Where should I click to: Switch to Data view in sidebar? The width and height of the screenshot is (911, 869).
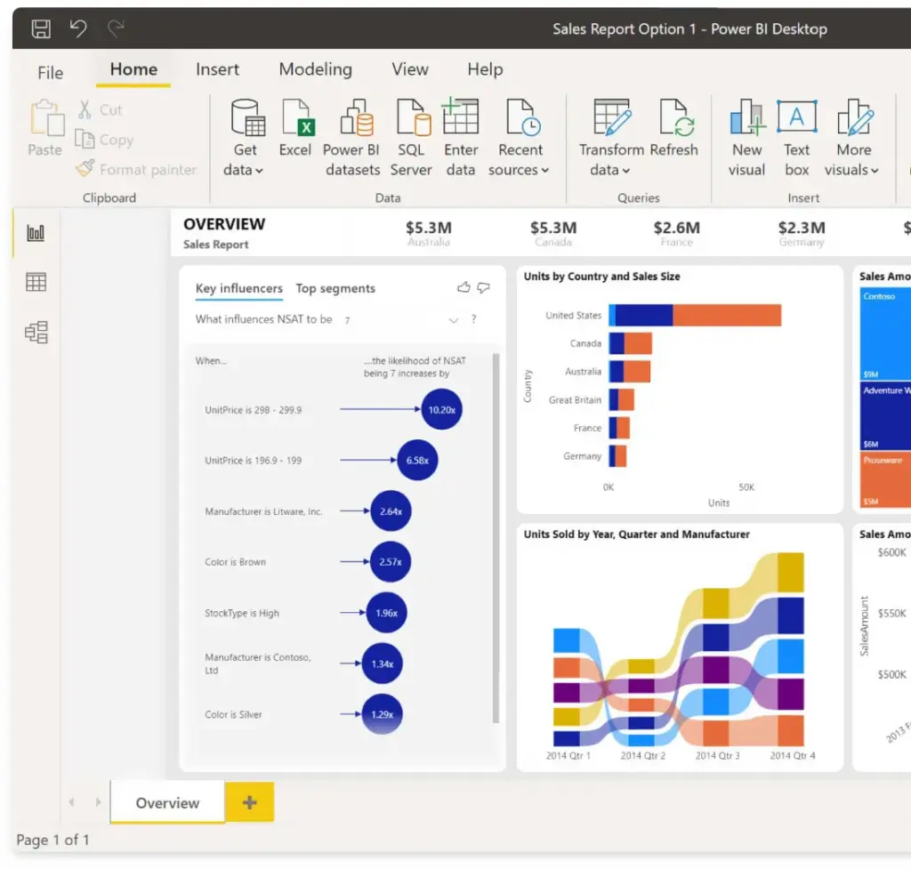click(36, 282)
